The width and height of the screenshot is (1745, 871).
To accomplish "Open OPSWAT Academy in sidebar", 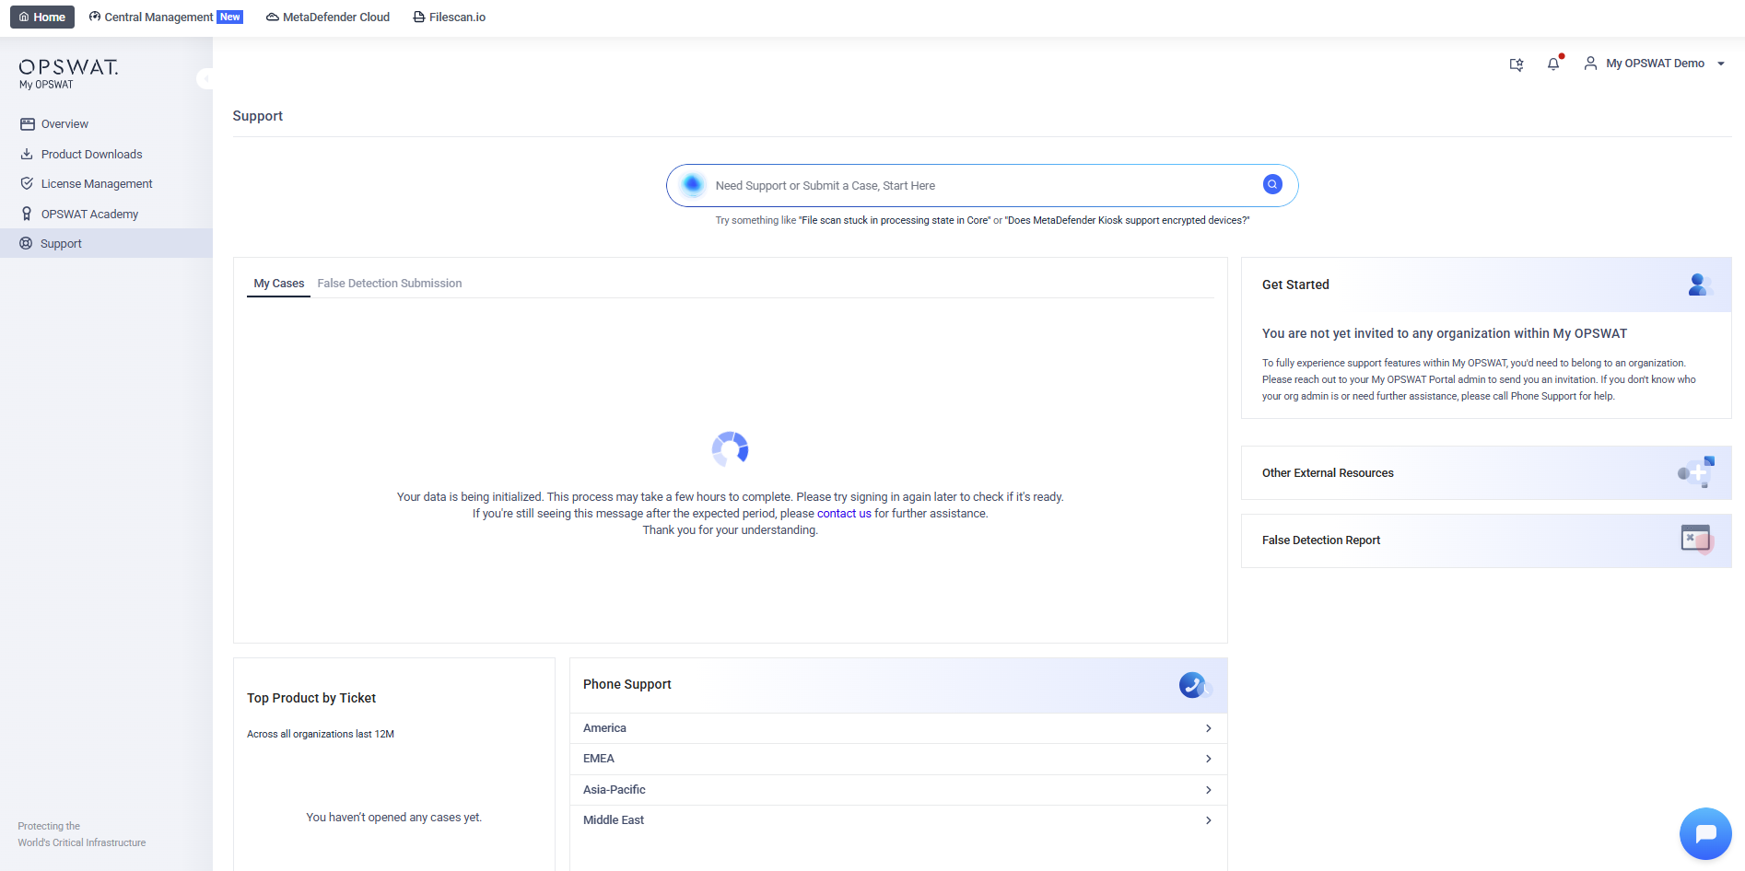I will (x=89, y=215).
